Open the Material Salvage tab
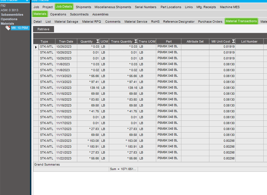The width and height of the screenshot is (267, 195). coord(66,22)
